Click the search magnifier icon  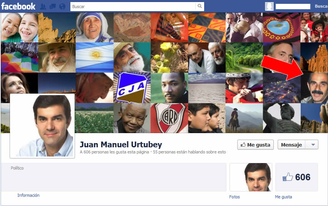click(x=200, y=6)
